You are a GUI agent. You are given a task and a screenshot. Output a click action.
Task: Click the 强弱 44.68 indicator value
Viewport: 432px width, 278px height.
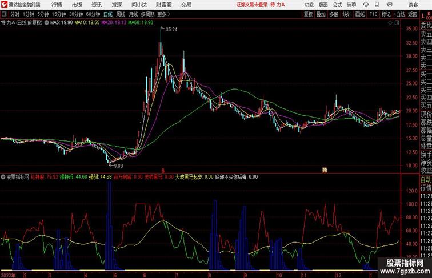[x=101, y=177]
